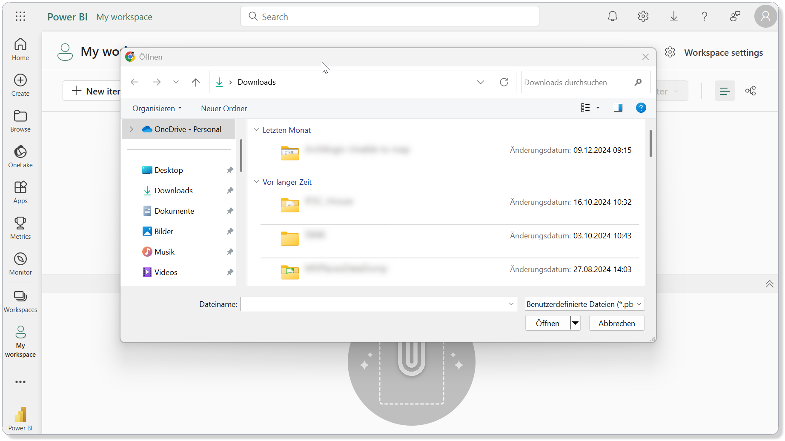
Task: Select Dokumente in navigation pane
Action: point(174,211)
